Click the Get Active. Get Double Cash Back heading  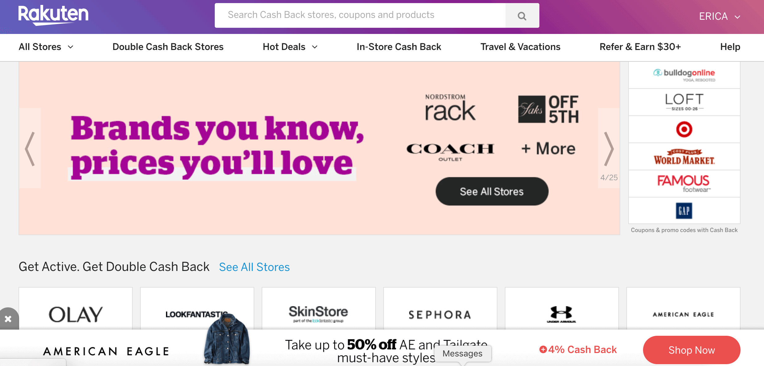coord(114,267)
